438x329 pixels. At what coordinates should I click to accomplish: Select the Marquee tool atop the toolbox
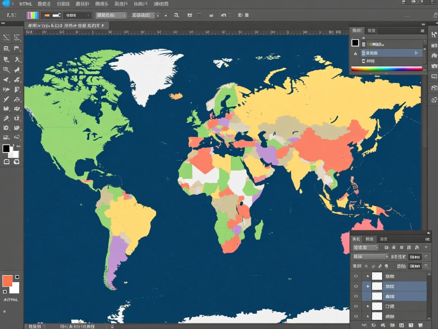tap(6, 37)
